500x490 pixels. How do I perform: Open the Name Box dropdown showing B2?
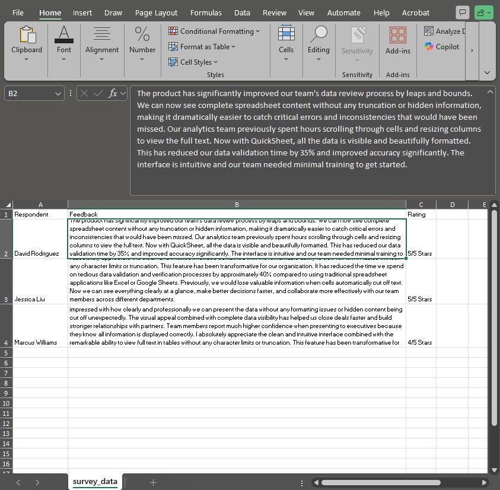point(57,93)
